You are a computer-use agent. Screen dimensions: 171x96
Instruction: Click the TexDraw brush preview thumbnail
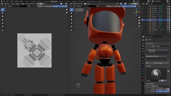[156, 74]
